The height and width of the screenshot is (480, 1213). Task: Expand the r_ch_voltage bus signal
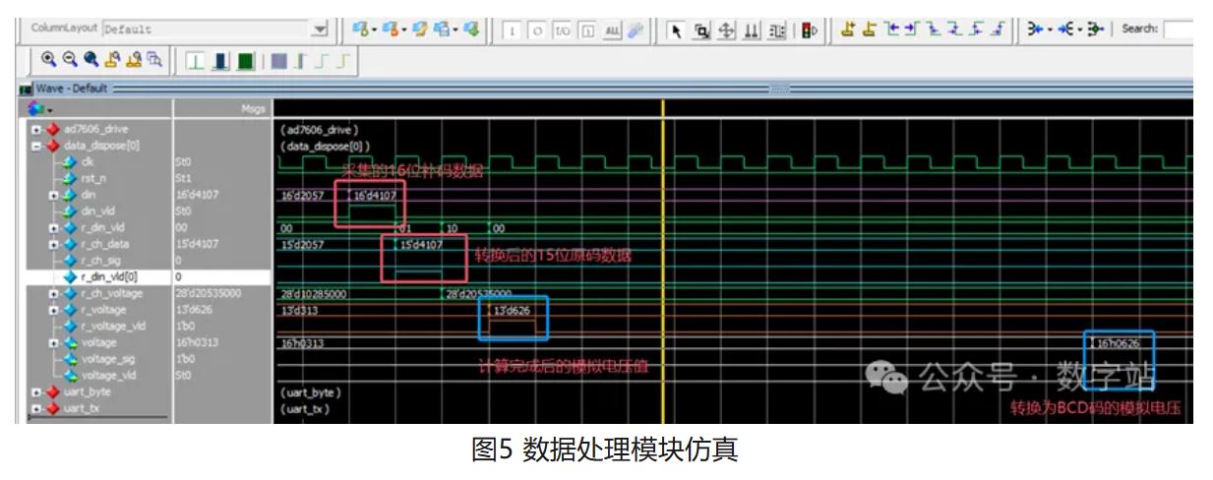[53, 293]
